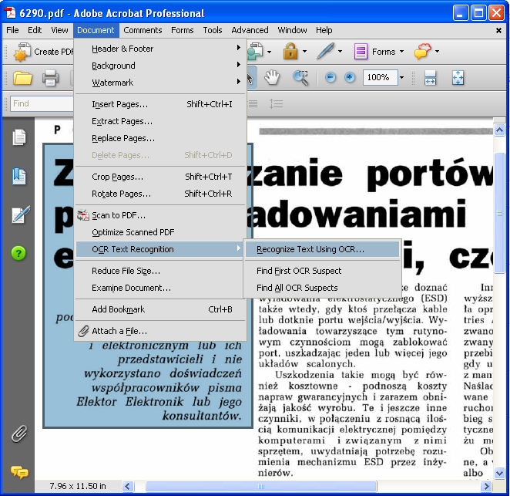Click the green How To help icon
The width and height of the screenshot is (510, 496).
[x=19, y=253]
